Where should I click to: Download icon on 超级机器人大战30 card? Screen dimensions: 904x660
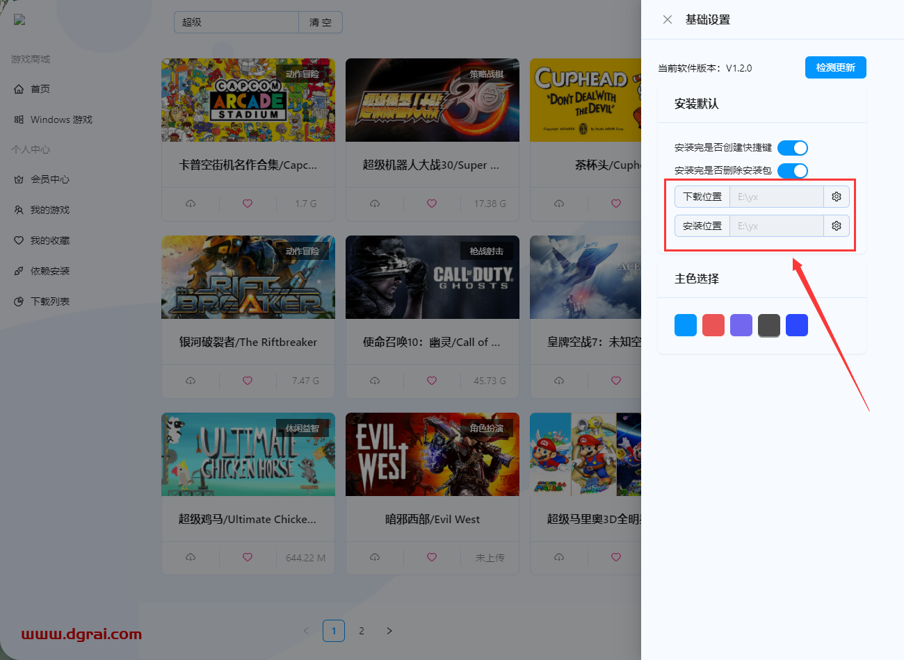(375, 204)
